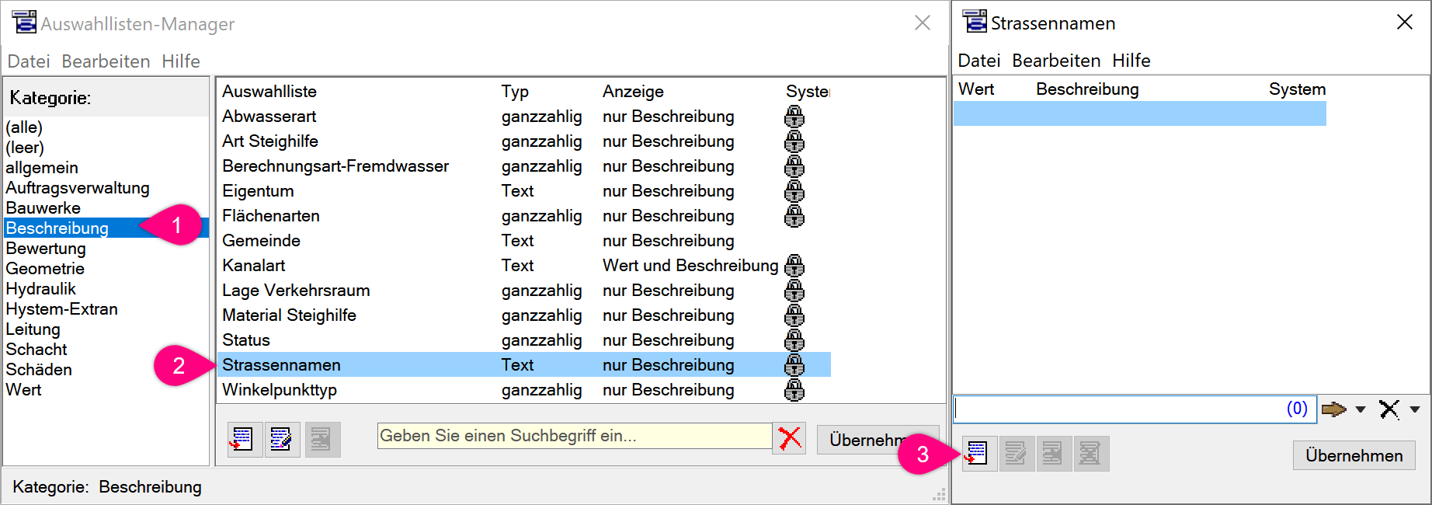Select the Gemeinde row in the Auswahlliste table
1432x505 pixels.
point(261,241)
